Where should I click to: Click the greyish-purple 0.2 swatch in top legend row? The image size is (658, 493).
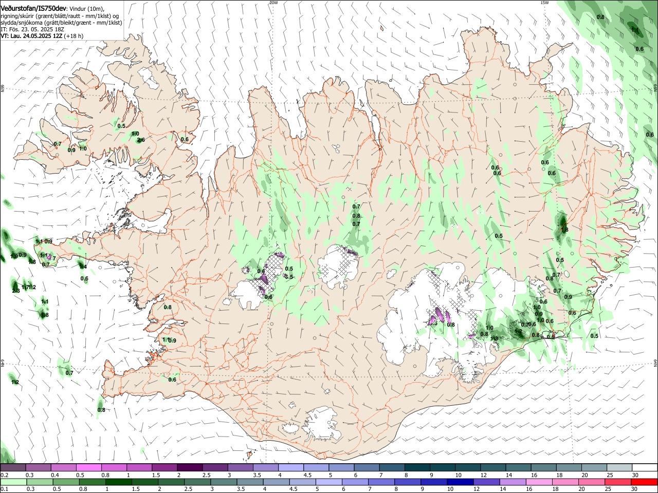click(x=13, y=468)
